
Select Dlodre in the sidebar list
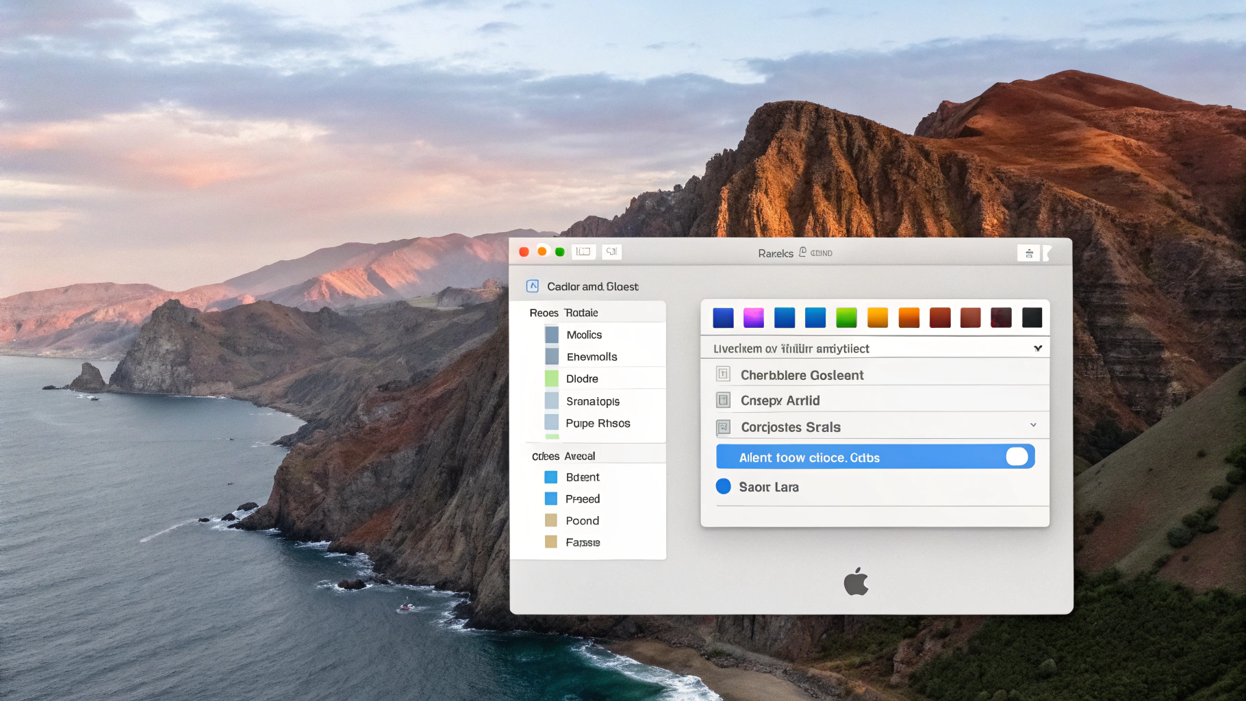point(582,379)
